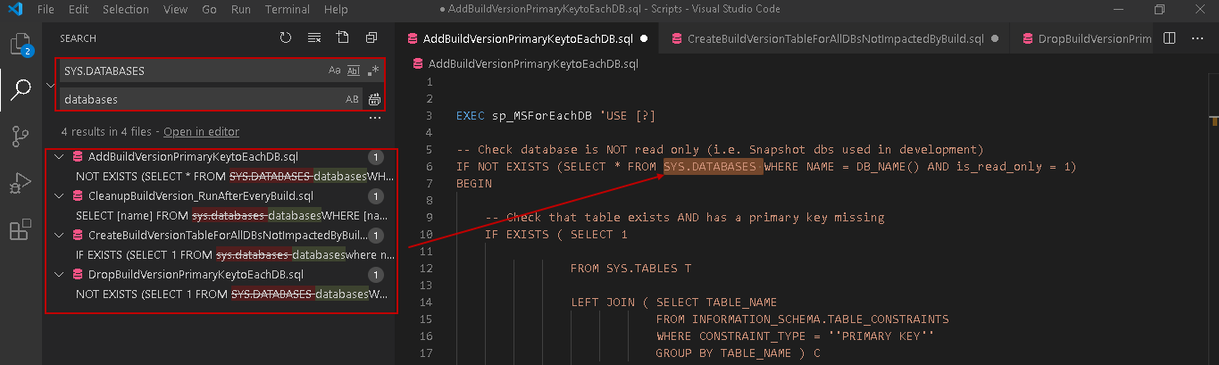Refresh the search results
The image size is (1219, 365).
pos(286,38)
